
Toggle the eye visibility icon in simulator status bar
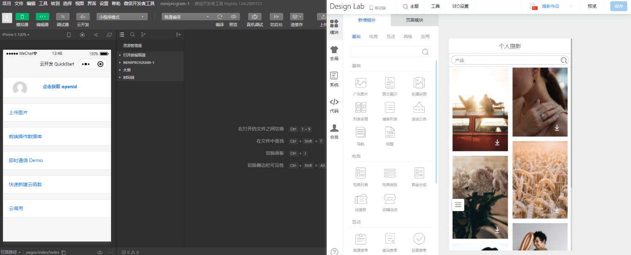tap(100, 252)
